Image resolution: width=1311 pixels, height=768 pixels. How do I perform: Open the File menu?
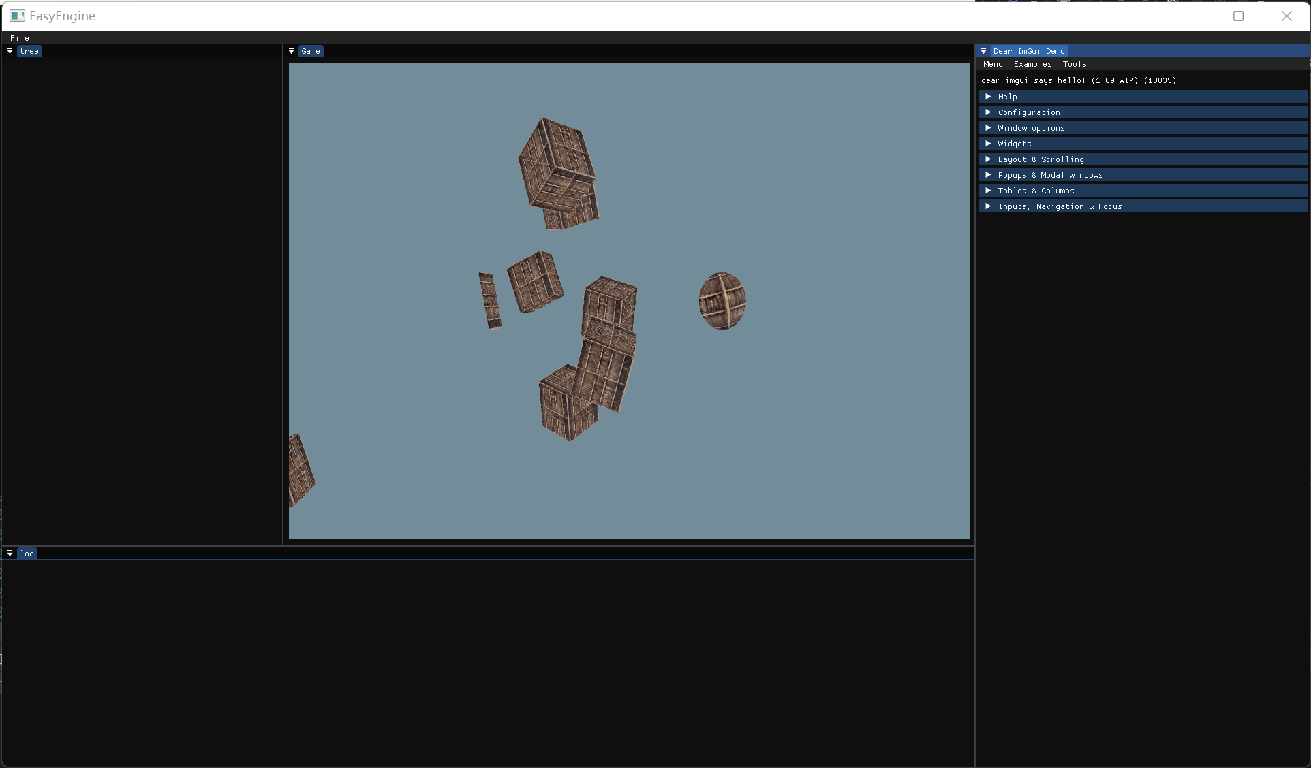(x=19, y=37)
